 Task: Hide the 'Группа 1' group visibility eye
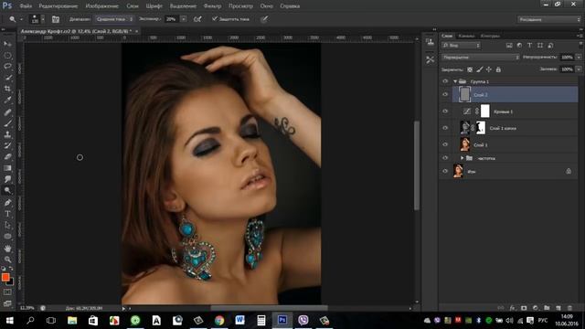(x=445, y=81)
